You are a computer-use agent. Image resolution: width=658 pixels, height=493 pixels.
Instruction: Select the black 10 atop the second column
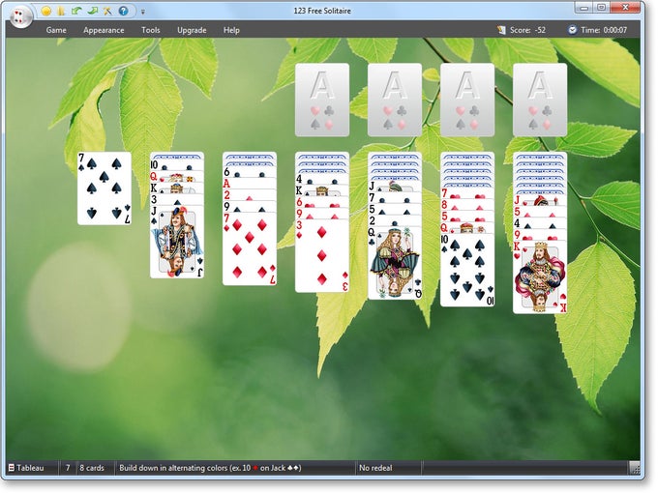point(177,164)
